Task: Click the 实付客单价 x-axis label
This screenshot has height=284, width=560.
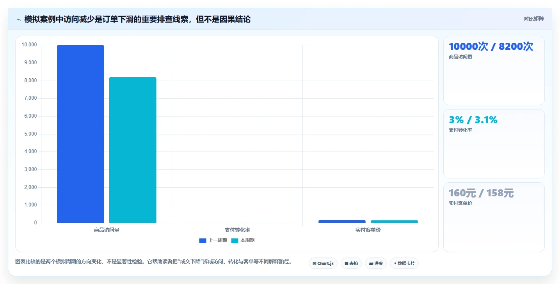Action: pos(368,230)
